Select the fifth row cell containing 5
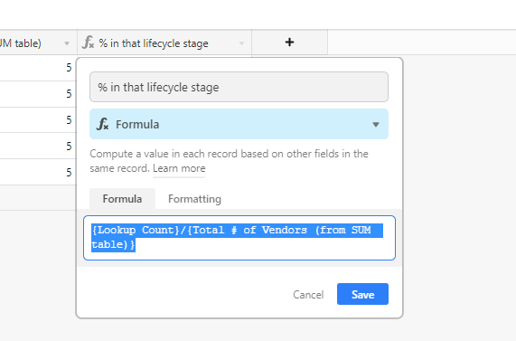 (38, 172)
